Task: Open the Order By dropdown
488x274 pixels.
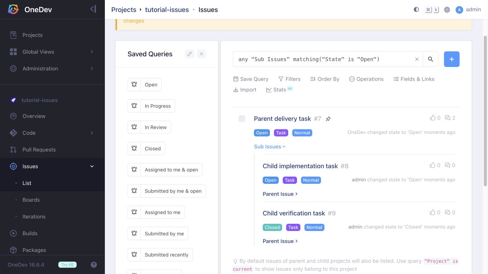Action: coord(325,79)
